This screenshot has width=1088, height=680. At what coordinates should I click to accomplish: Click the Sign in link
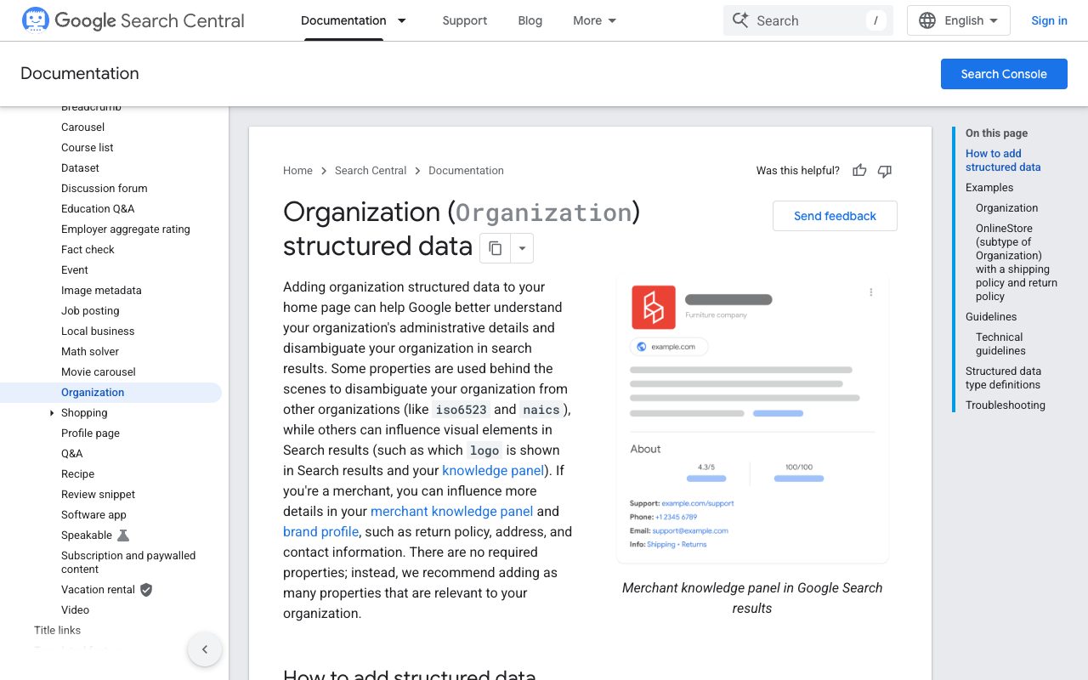[x=1049, y=20]
